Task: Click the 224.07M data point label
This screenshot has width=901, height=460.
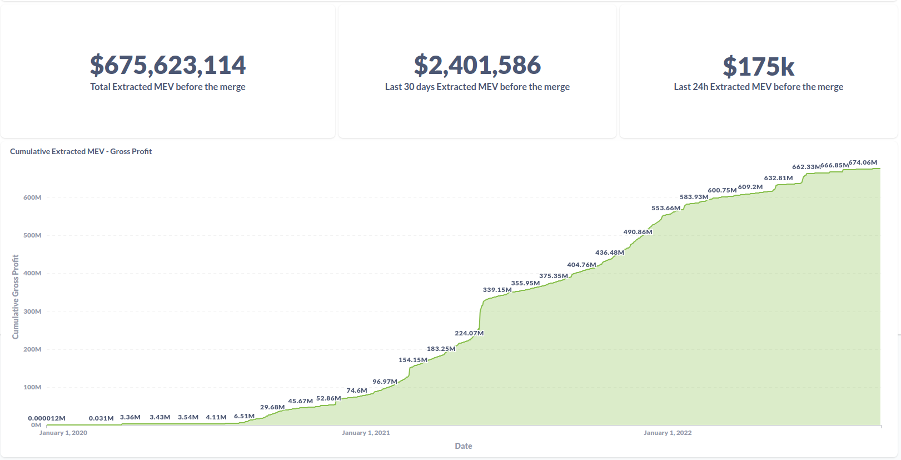Action: coord(469,333)
